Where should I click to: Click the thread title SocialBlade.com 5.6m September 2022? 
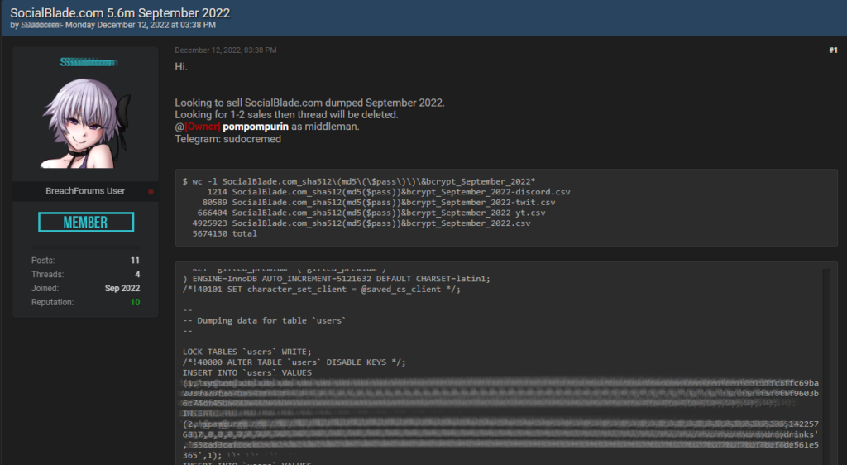pos(120,13)
